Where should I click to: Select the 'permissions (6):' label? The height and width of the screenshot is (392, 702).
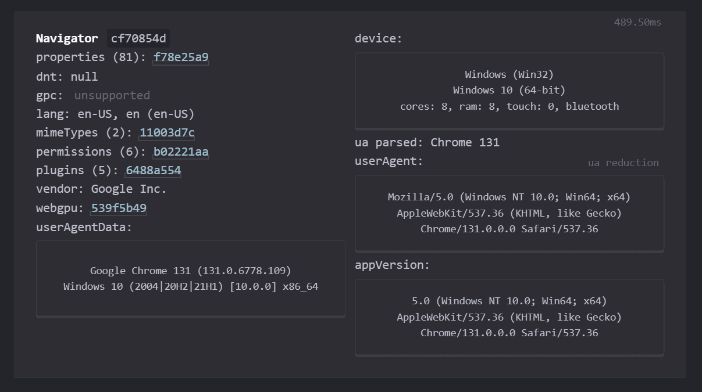click(x=91, y=152)
